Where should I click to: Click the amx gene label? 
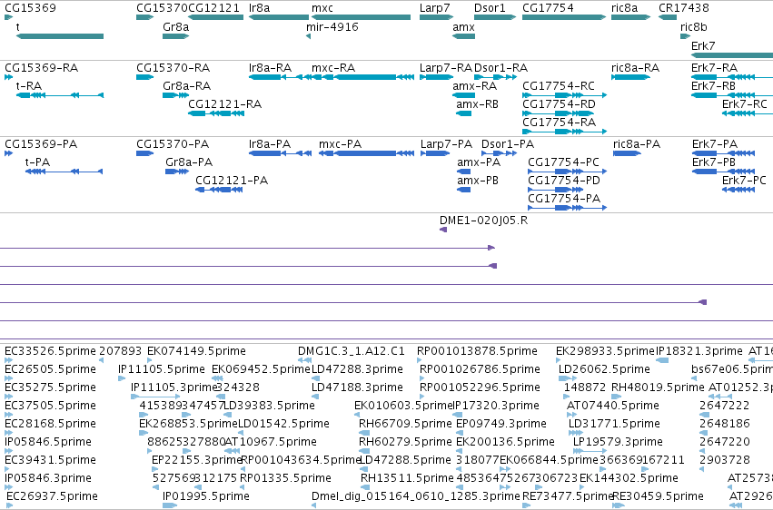click(463, 26)
